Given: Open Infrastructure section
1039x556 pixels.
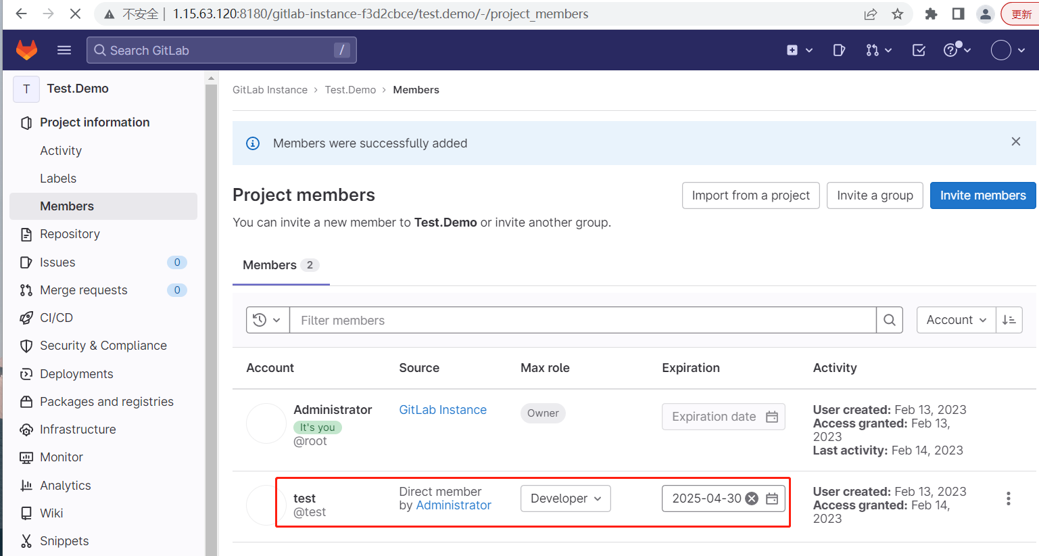Looking at the screenshot, I should coord(78,430).
